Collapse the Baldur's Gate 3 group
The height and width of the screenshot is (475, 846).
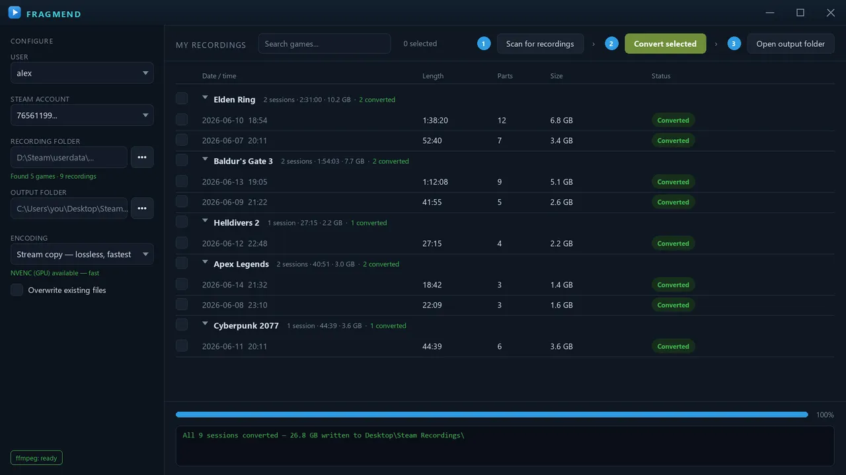tap(205, 159)
